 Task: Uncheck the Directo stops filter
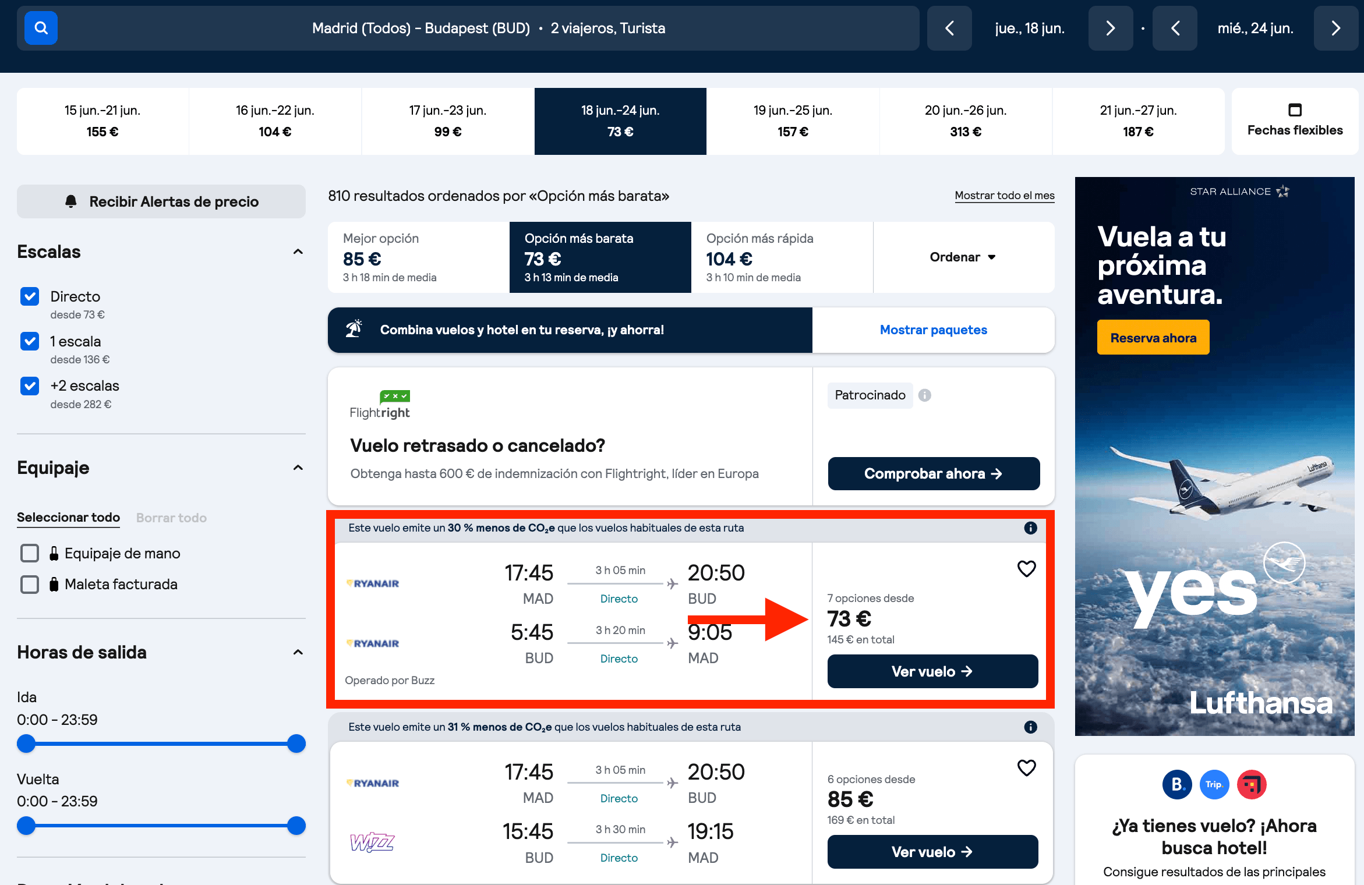pyautogui.click(x=30, y=296)
